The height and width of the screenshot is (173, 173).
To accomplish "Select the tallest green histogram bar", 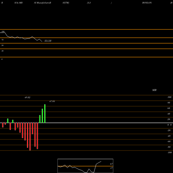I will [45, 113].
